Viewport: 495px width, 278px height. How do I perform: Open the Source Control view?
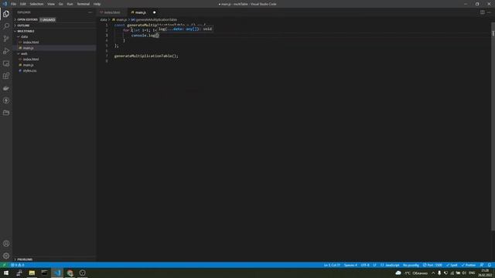[6, 39]
